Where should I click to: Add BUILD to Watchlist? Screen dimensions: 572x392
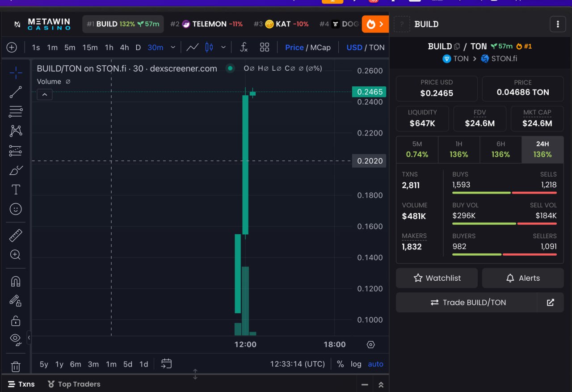tap(437, 278)
